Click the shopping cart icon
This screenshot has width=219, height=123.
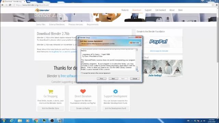(x=51, y=91)
